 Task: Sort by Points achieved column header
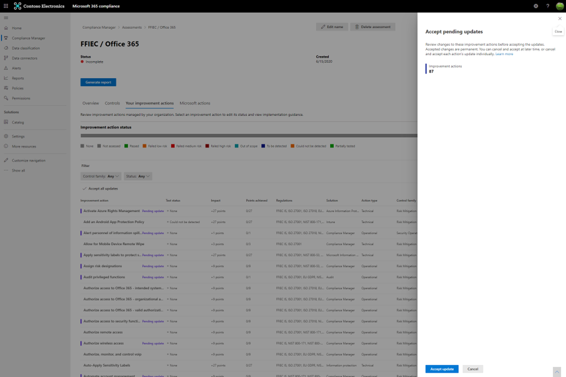tap(257, 200)
